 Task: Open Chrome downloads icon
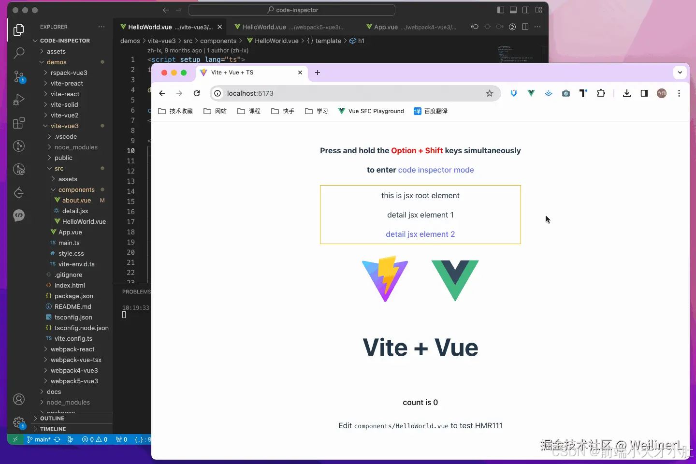point(627,93)
